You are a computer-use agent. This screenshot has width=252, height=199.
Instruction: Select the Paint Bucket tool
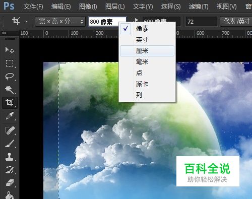tap(10, 195)
